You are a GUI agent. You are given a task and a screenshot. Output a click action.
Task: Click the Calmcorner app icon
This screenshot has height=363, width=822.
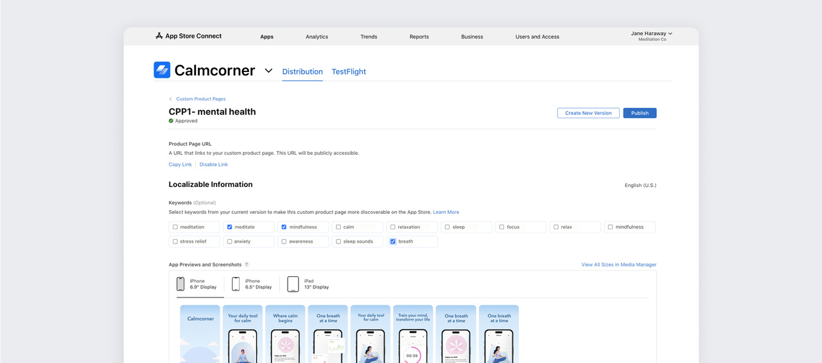tap(162, 69)
